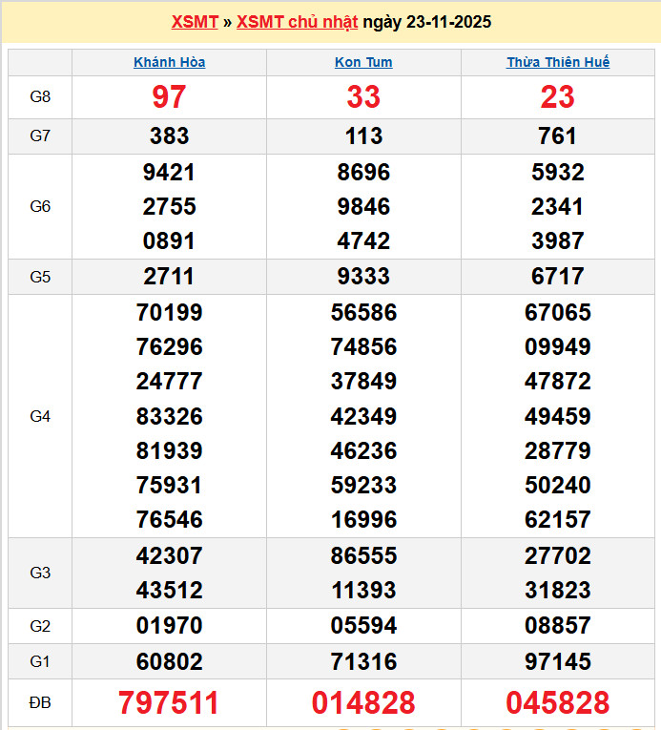Click the G6 row label
The width and height of the screenshot is (661, 730).
pos(40,207)
